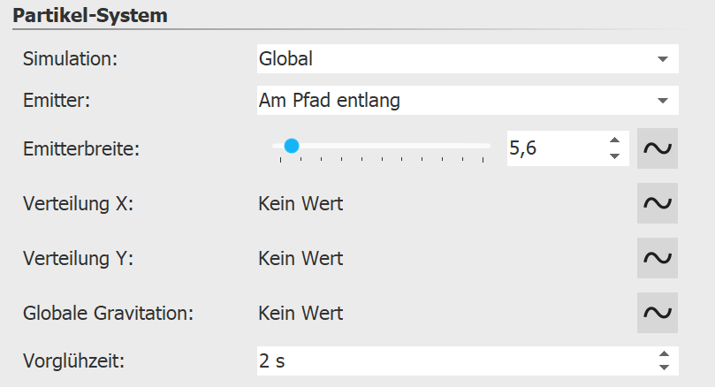The width and height of the screenshot is (715, 387).
Task: Click the Vorglühzeit field showing 2 s
Action: click(x=451, y=360)
